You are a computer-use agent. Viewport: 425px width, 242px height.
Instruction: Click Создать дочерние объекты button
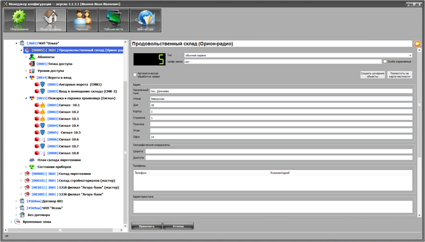tap(373, 74)
